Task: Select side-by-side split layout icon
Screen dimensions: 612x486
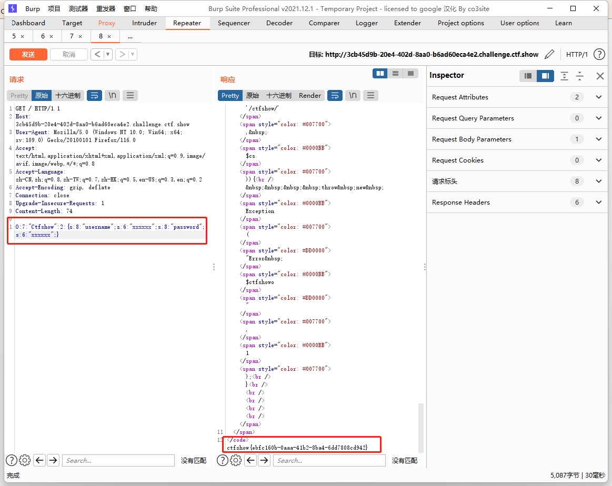Action: [380, 73]
